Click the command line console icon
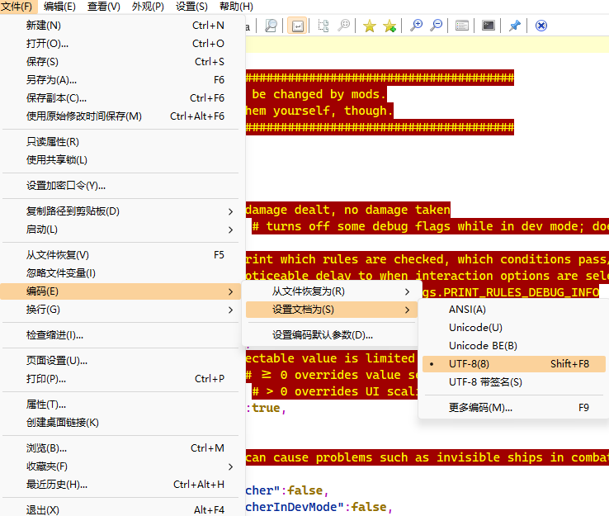 [489, 26]
